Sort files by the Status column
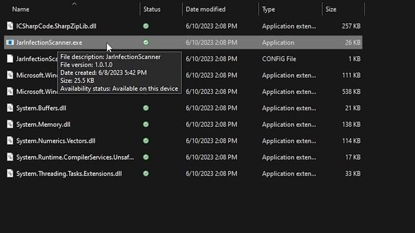 tap(152, 9)
